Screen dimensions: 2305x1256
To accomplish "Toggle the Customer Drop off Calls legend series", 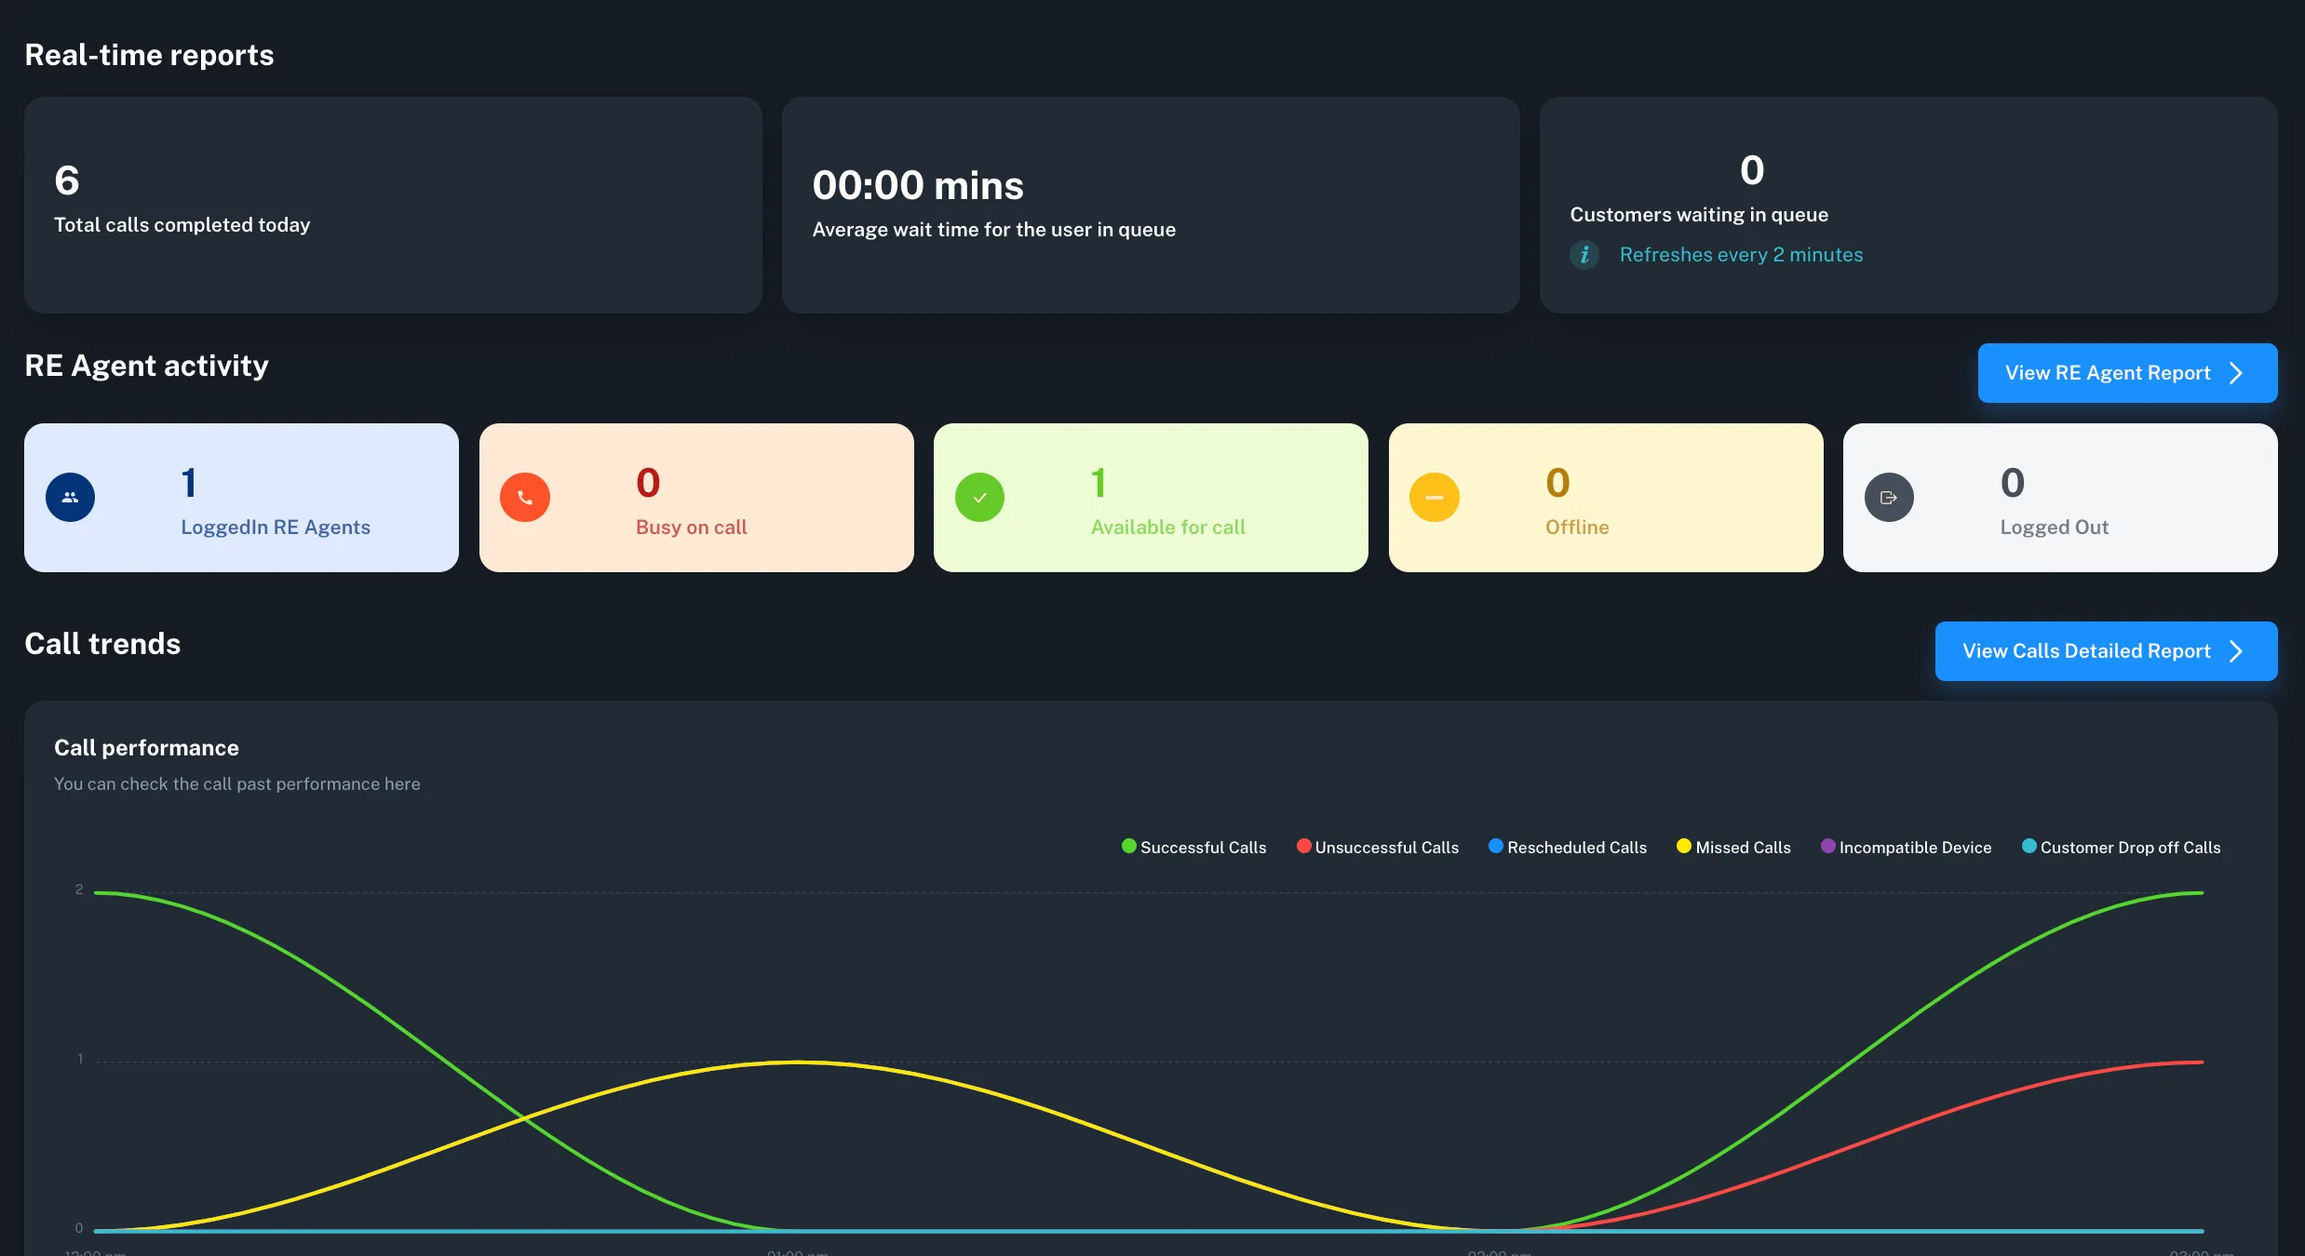I will (2121, 847).
